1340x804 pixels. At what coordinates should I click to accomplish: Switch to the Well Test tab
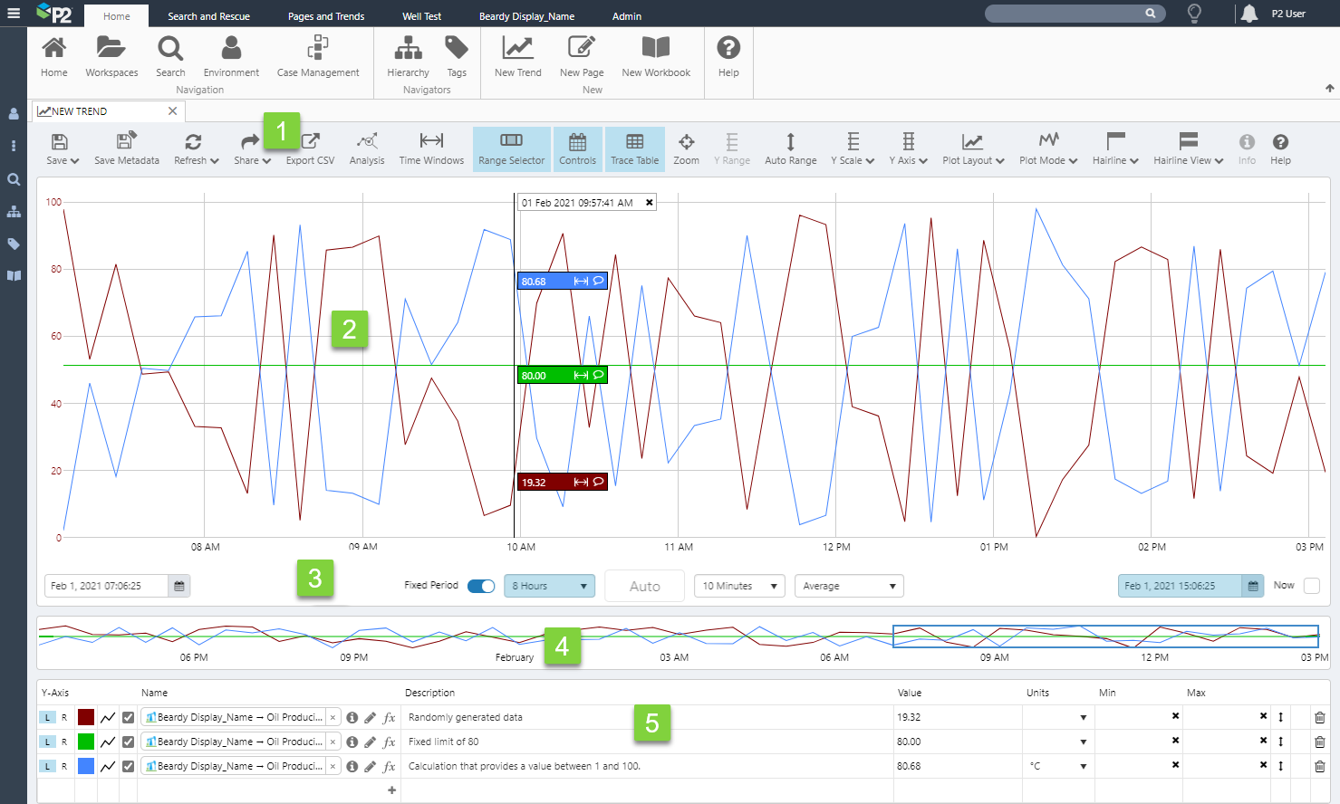421,16
